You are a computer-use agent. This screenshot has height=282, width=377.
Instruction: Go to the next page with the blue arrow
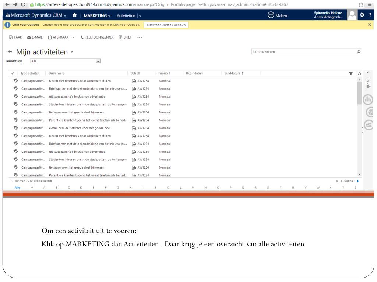358,181
